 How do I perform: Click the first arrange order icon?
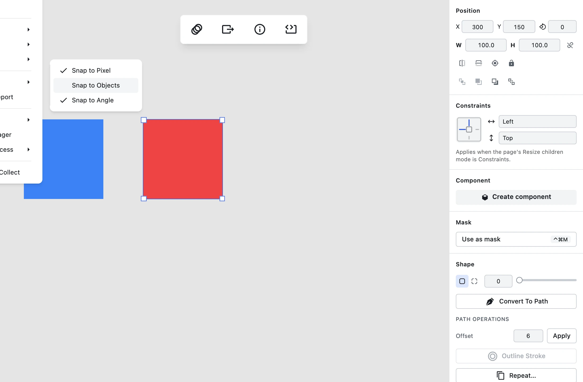pos(462,82)
